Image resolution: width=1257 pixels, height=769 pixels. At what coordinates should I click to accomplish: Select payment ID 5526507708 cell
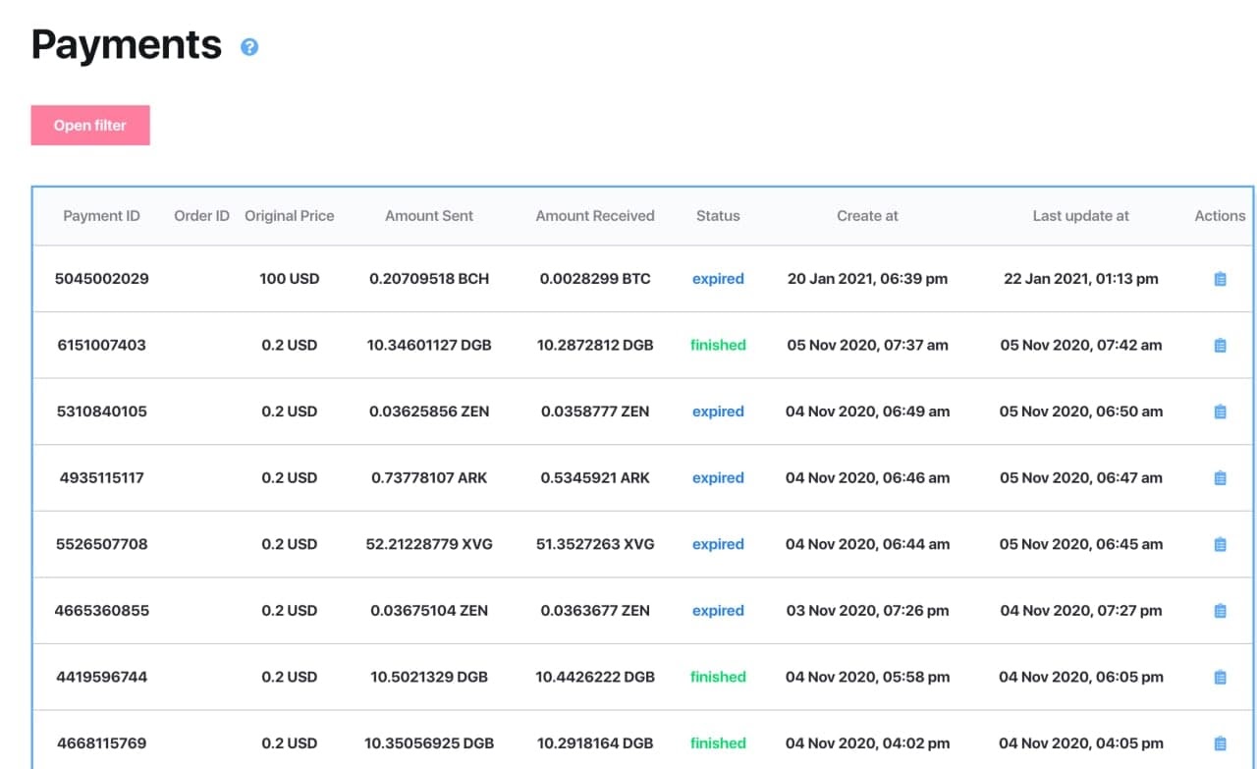(x=101, y=544)
